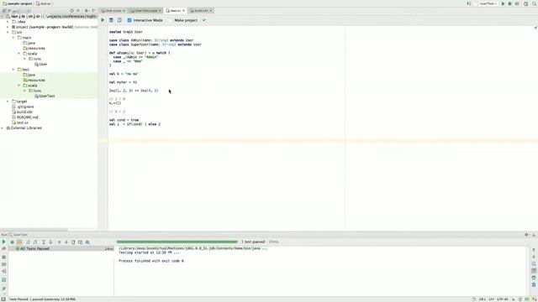Open the UserTest run configuration dropdown
This screenshot has height=302, width=538.
(488, 3)
